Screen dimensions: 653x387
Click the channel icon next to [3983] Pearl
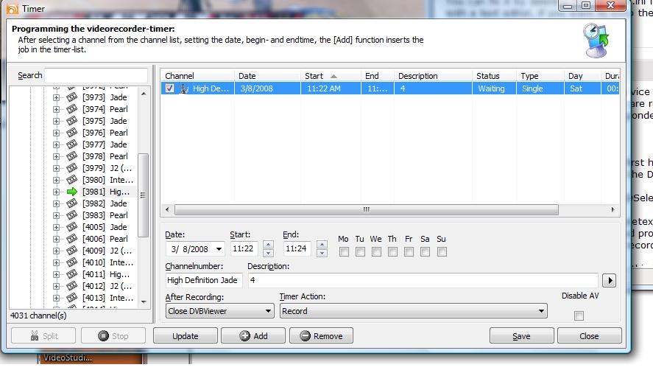pyautogui.click(x=72, y=215)
